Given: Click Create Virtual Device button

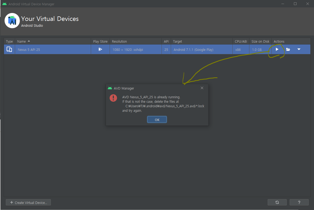Looking at the screenshot, I should pyautogui.click(x=28, y=202).
